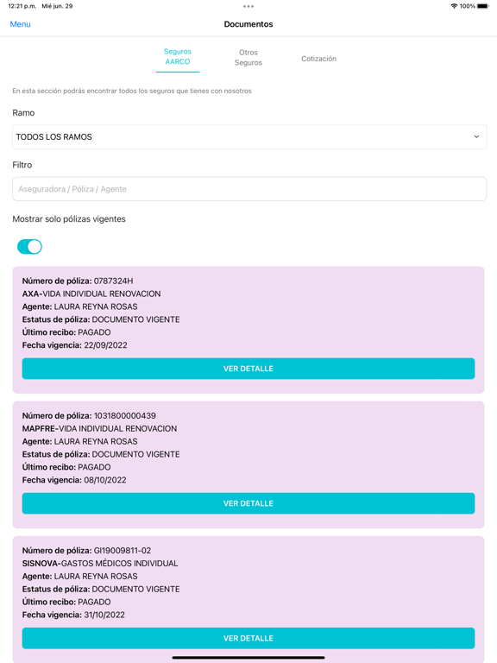
Task: Open VER DETALLE for SISNOVA policy
Action: (x=248, y=638)
